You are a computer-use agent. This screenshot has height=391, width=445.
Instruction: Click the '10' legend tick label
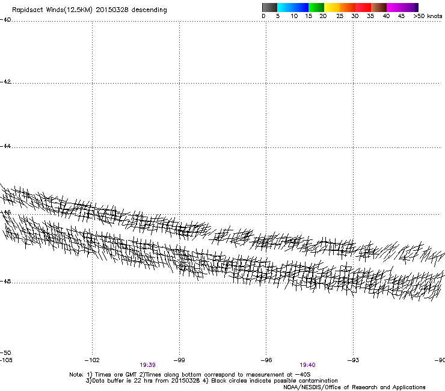click(x=294, y=16)
